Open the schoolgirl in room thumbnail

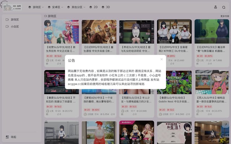(61, 132)
